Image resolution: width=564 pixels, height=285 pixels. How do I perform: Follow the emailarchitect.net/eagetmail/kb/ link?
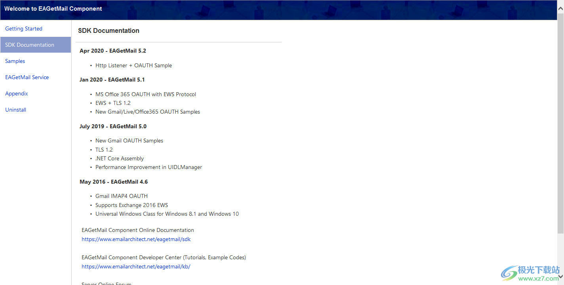tap(136, 266)
